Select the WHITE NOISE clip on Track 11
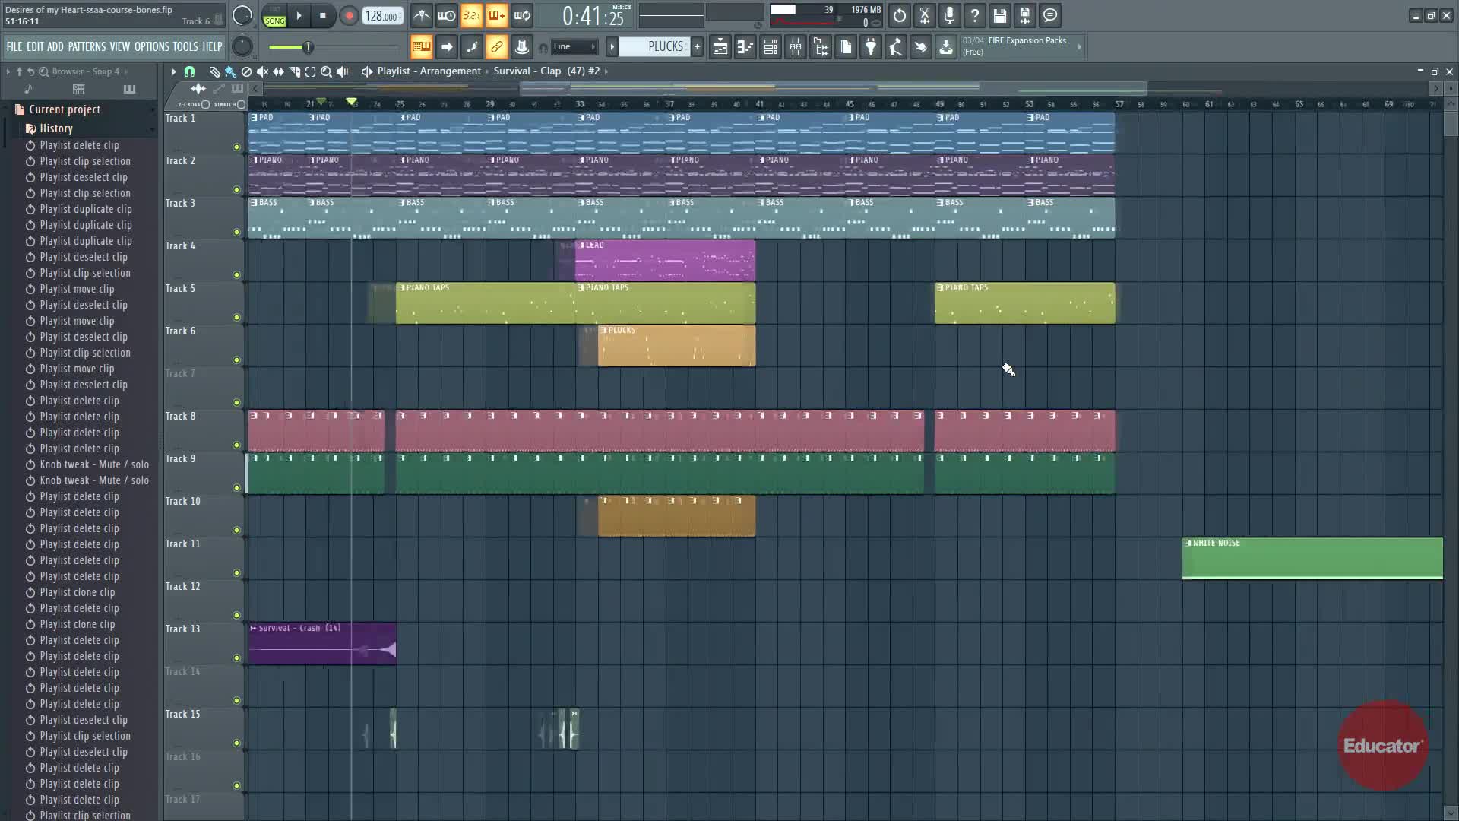 point(1312,559)
